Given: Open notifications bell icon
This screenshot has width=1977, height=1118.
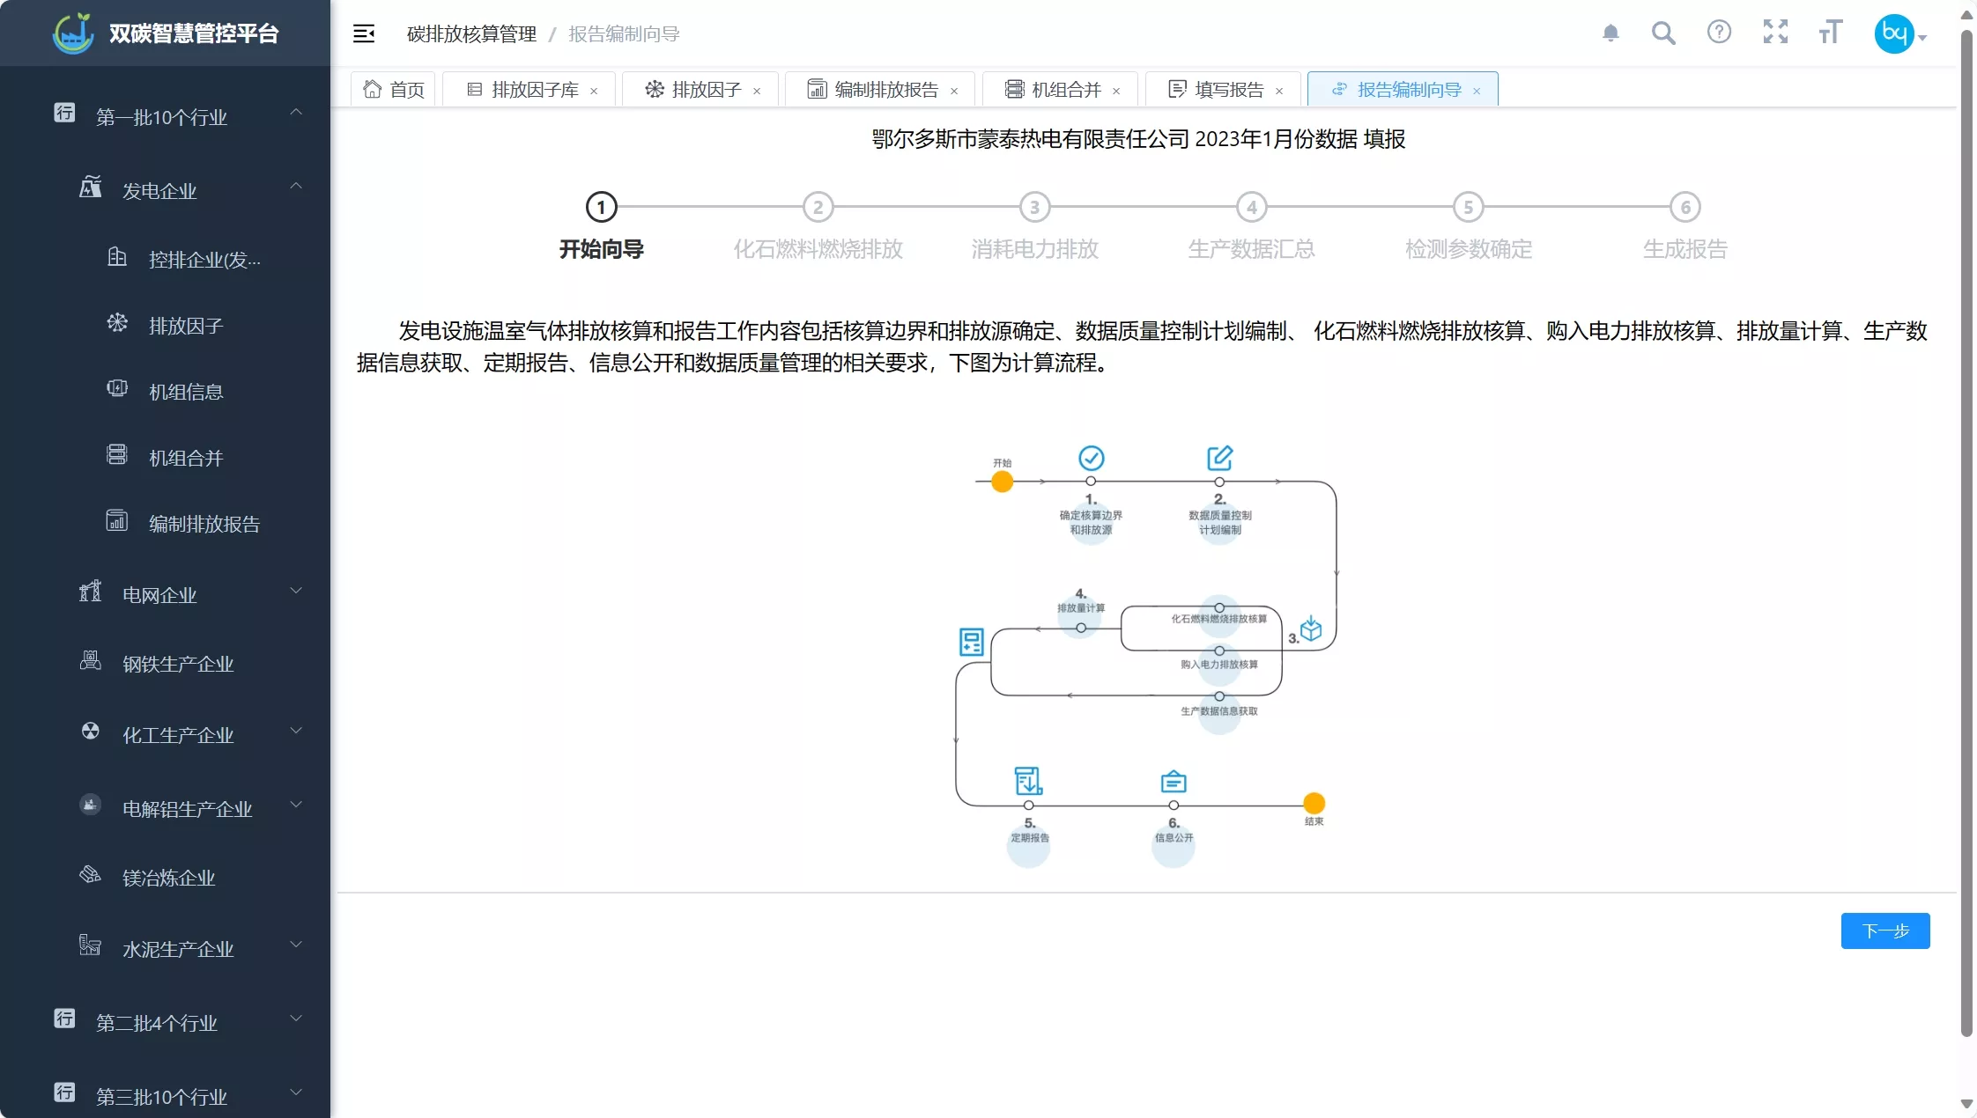Looking at the screenshot, I should 1610,33.
